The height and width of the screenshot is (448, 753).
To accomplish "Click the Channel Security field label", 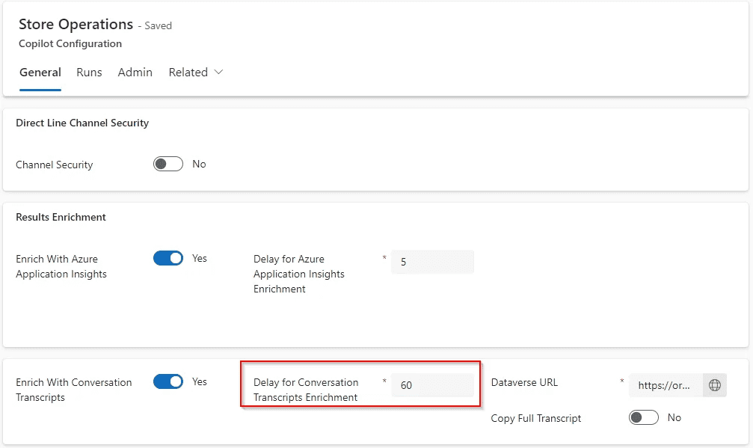I will [x=55, y=165].
